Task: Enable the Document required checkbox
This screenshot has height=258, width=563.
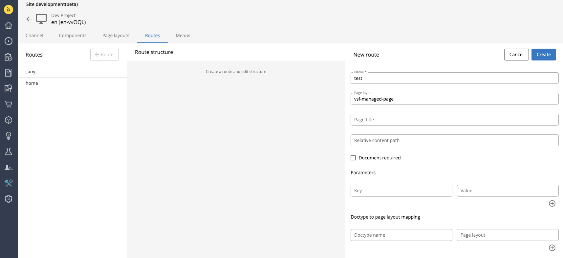Action: (353, 158)
